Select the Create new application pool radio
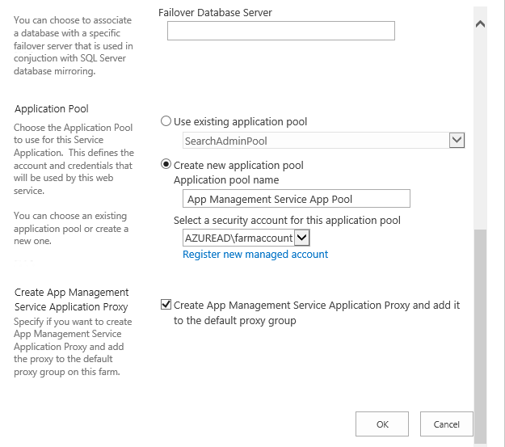Screen dimensions: 505x447 (166, 165)
